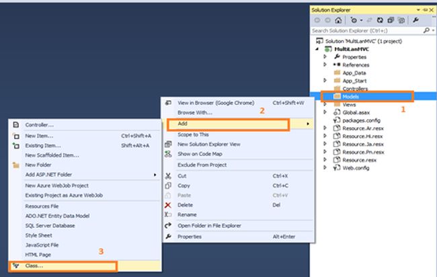Choose Delete in context menu
This screenshot has width=437, height=277.
click(x=238, y=205)
